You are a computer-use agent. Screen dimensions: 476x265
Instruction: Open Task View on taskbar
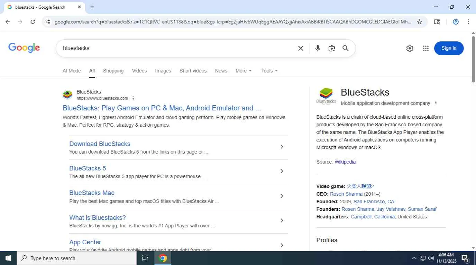145,258
